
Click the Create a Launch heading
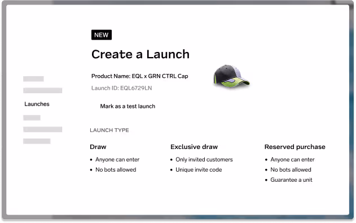pos(140,54)
